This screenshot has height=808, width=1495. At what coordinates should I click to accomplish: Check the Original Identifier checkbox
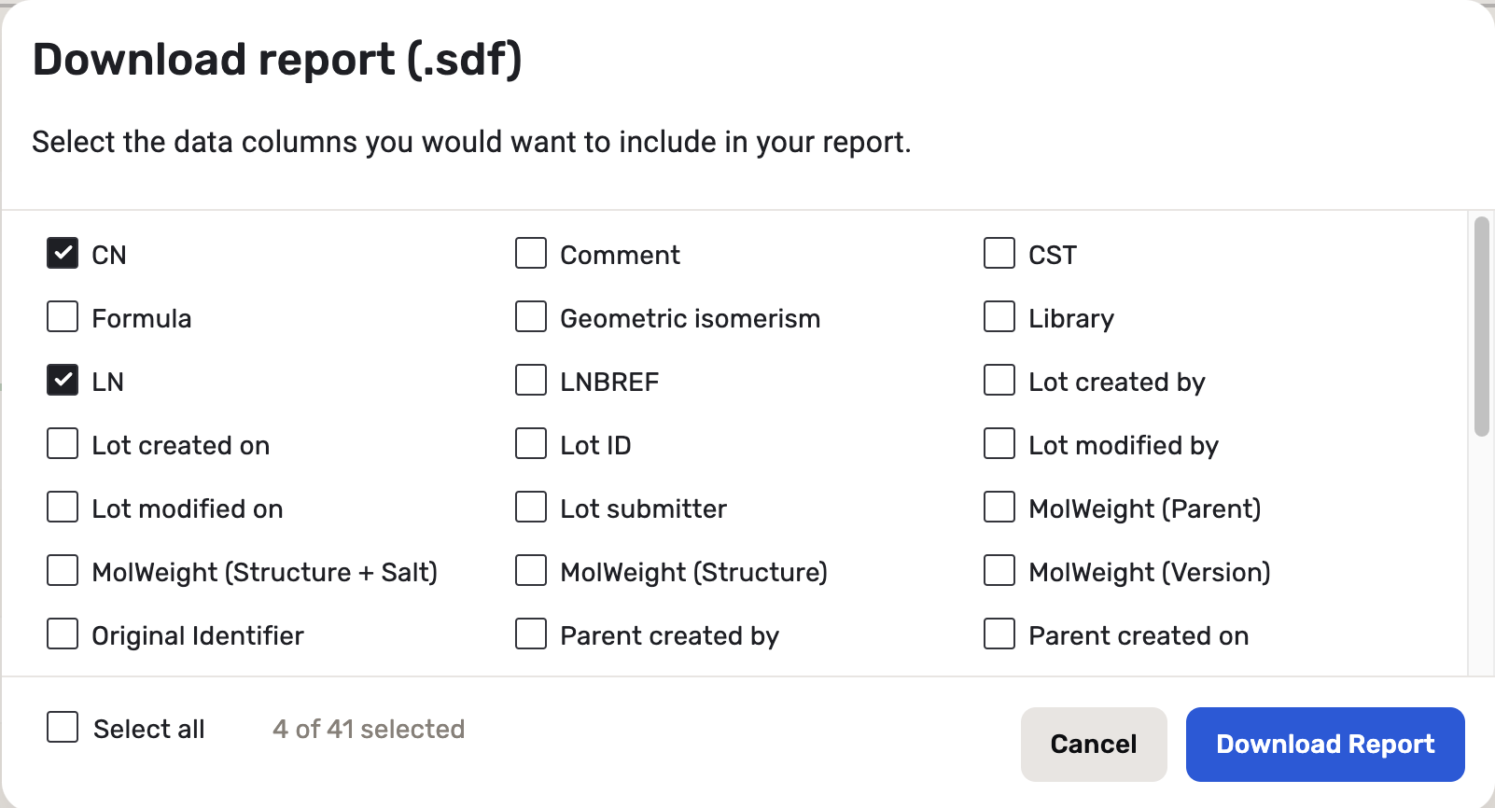[63, 634]
